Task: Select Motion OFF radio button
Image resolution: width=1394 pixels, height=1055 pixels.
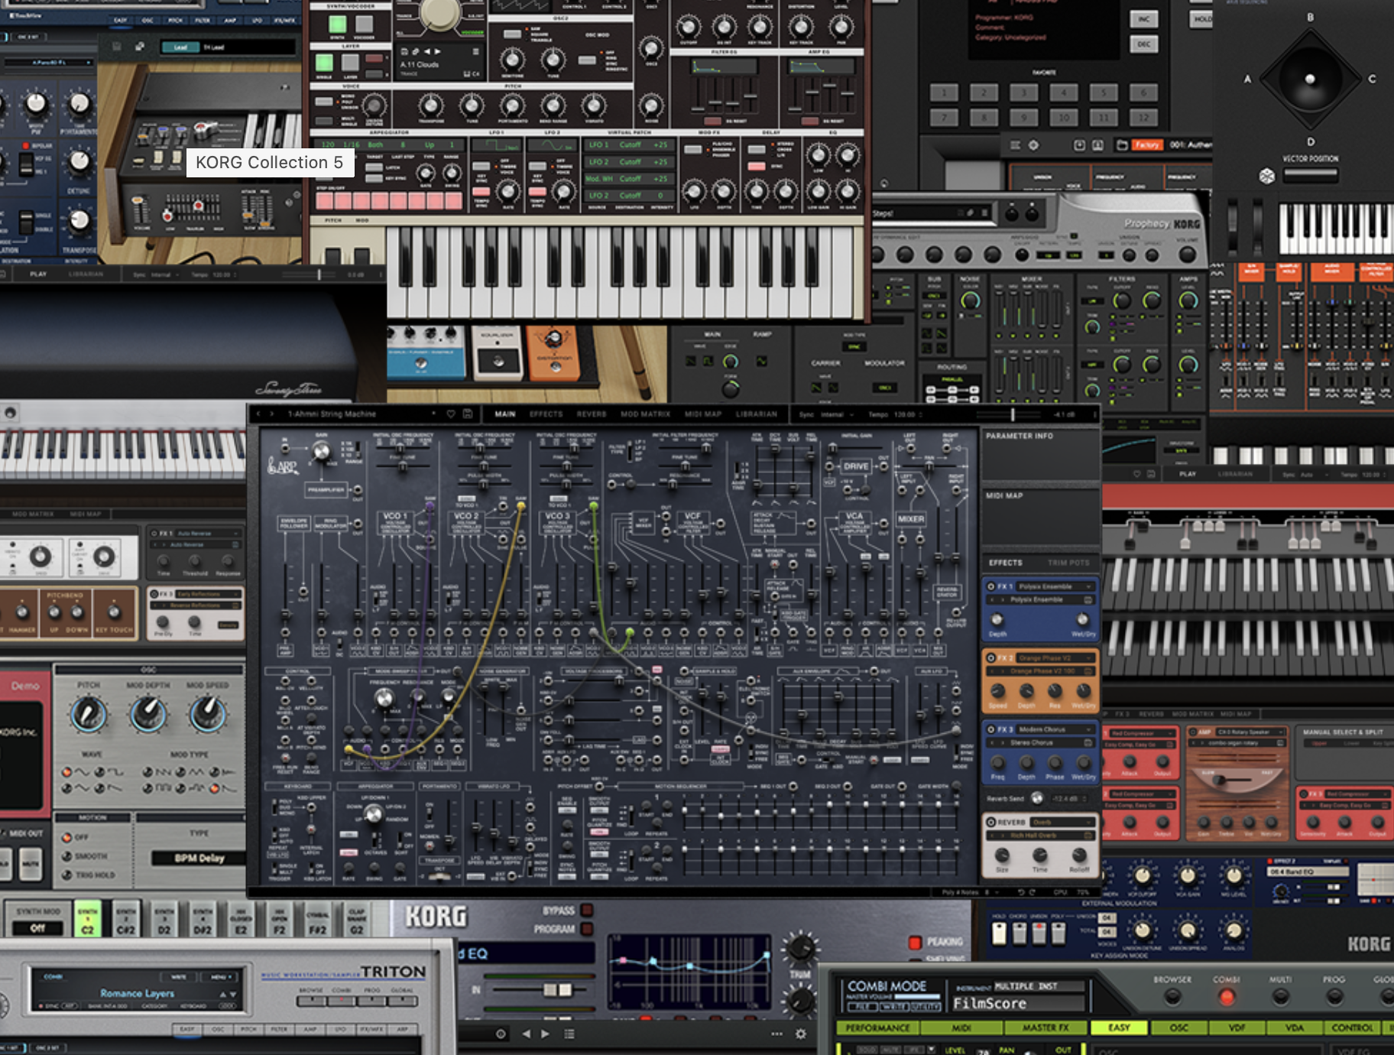Action: [67, 837]
